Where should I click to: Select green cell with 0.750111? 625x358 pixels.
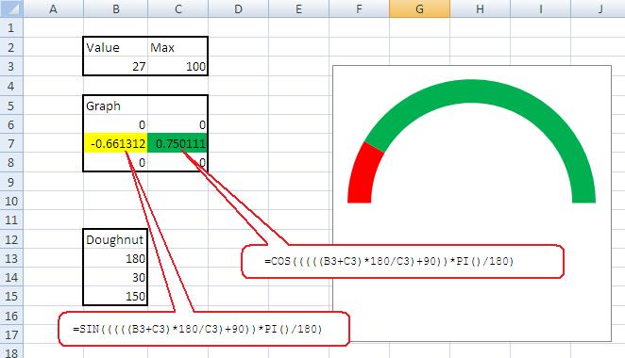pyautogui.click(x=177, y=143)
